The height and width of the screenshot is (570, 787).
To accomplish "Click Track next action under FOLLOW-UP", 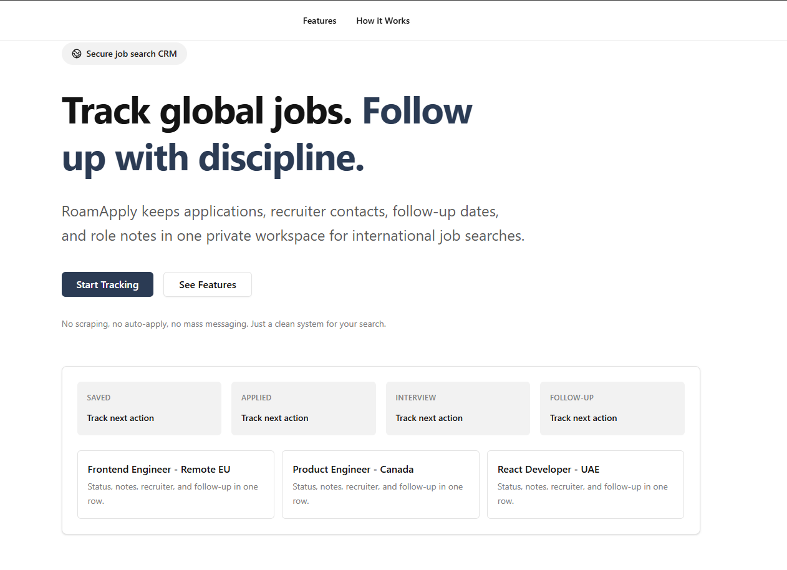I will 583,418.
